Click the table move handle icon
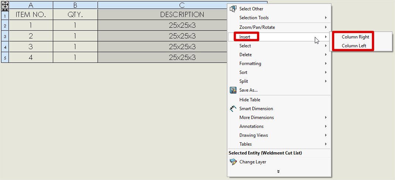Image resolution: width=395 pixels, height=180 pixels. click(x=5, y=5)
